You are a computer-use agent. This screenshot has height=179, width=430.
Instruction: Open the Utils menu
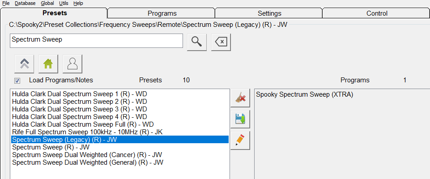[x=64, y=3]
